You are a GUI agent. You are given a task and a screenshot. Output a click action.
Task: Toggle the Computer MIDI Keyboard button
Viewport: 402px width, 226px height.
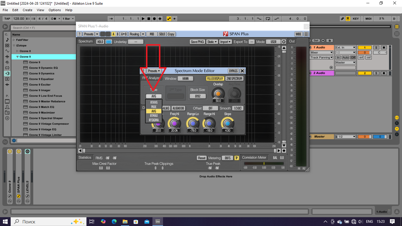[348, 19]
